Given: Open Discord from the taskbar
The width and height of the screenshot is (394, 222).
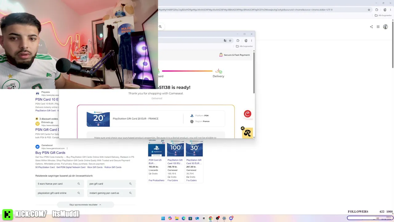Looking at the screenshot, I should pyautogui.click(x=231, y=218).
